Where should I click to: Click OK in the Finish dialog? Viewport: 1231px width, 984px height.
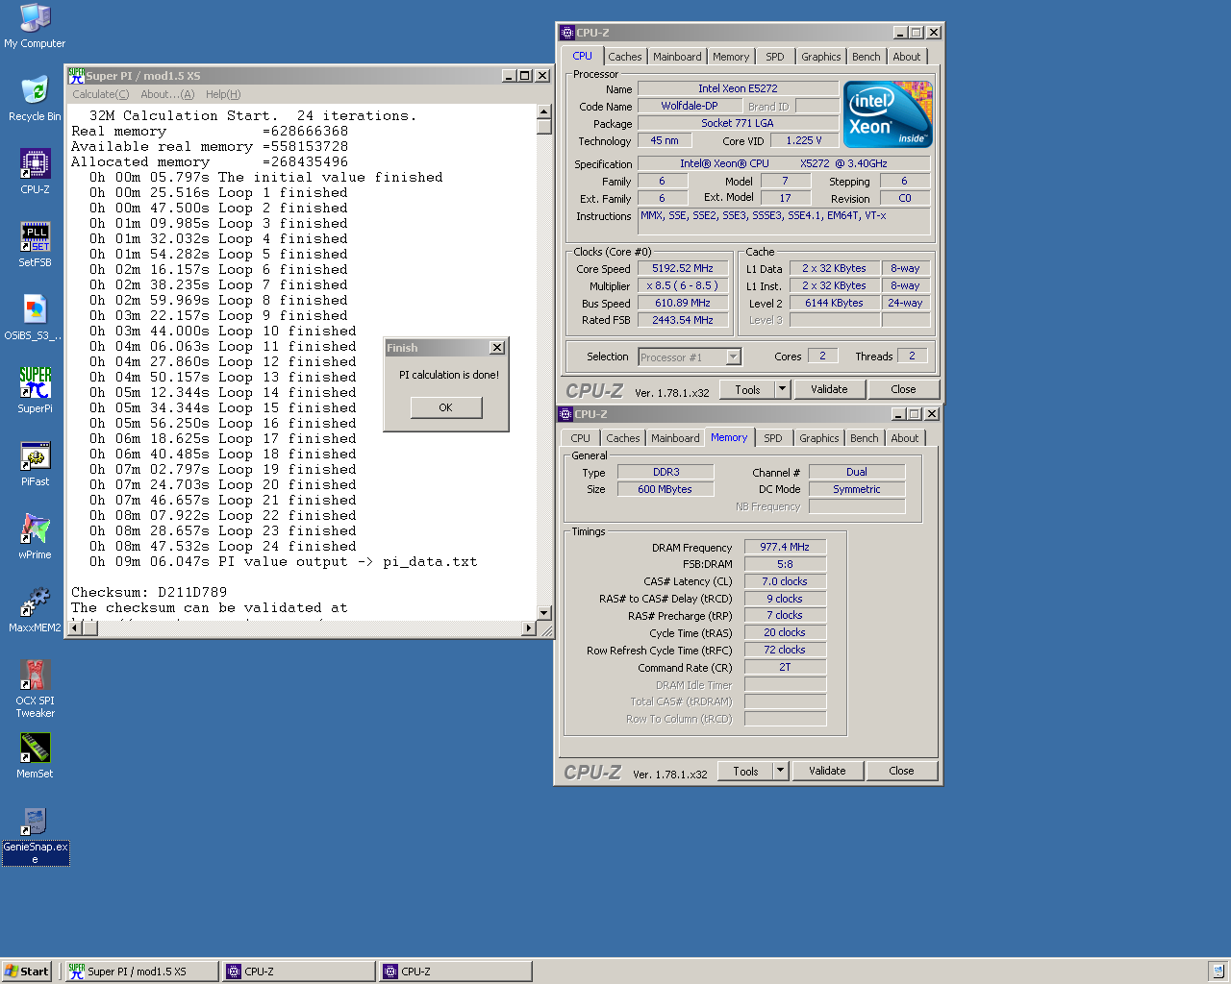(x=445, y=407)
